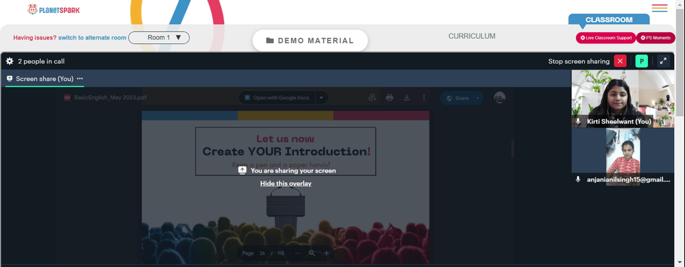This screenshot has width=685, height=267.
Task: Click the 'You are sharing your screen' share icon
Action: (x=242, y=170)
